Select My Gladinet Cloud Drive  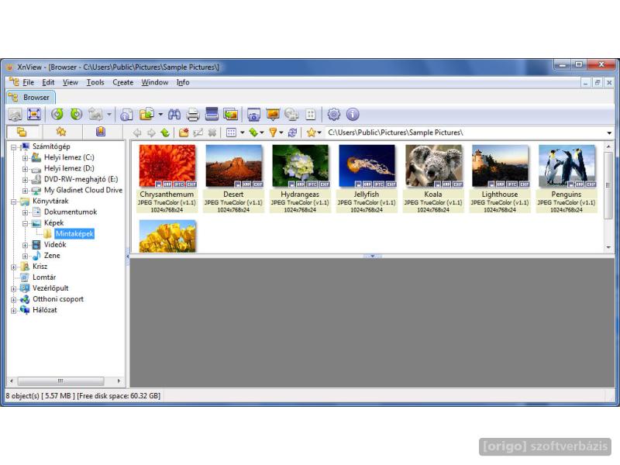[83, 190]
